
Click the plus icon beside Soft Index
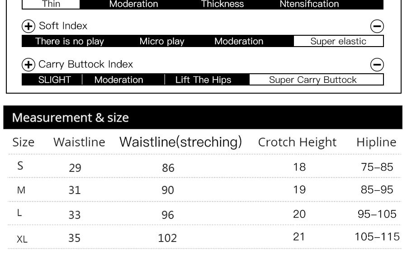click(x=28, y=26)
